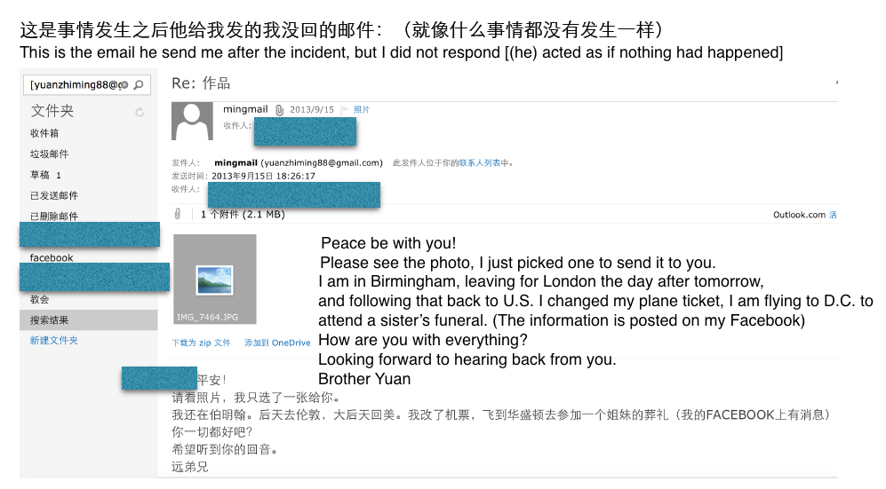Click the 照片 category link

tap(362, 110)
